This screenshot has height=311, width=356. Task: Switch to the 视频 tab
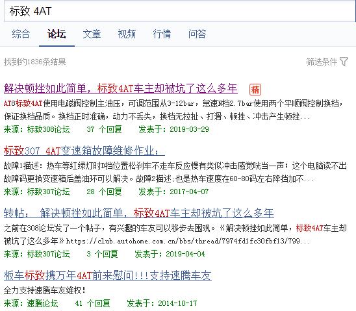pyautogui.click(x=127, y=34)
